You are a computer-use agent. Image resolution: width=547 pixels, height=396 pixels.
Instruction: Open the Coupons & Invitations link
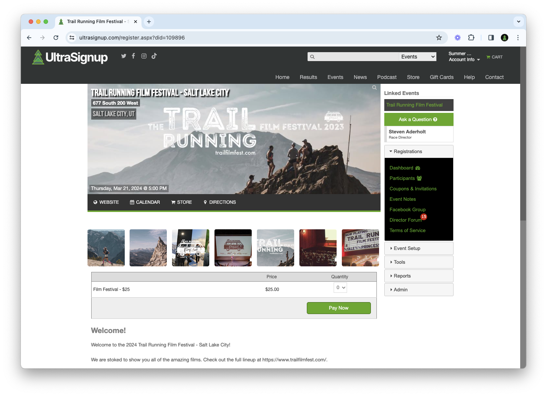pyautogui.click(x=413, y=189)
